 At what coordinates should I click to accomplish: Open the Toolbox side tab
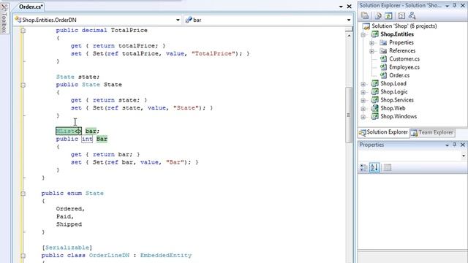point(4,18)
